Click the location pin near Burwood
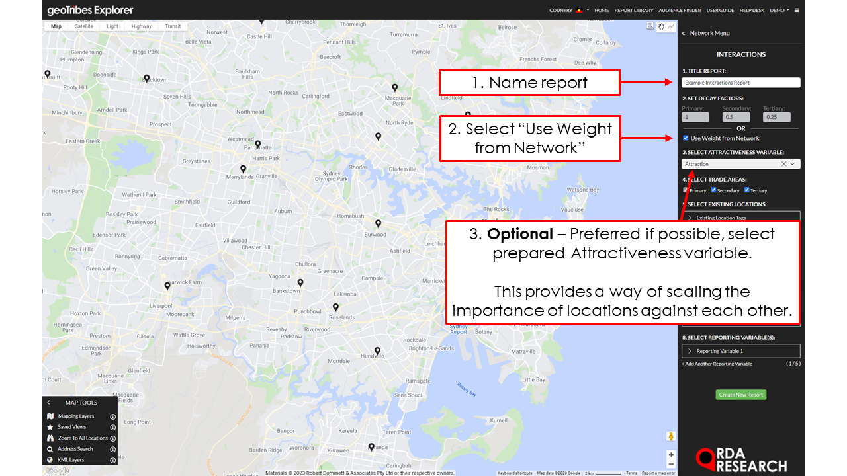This screenshot has height=476, width=847. tap(379, 223)
